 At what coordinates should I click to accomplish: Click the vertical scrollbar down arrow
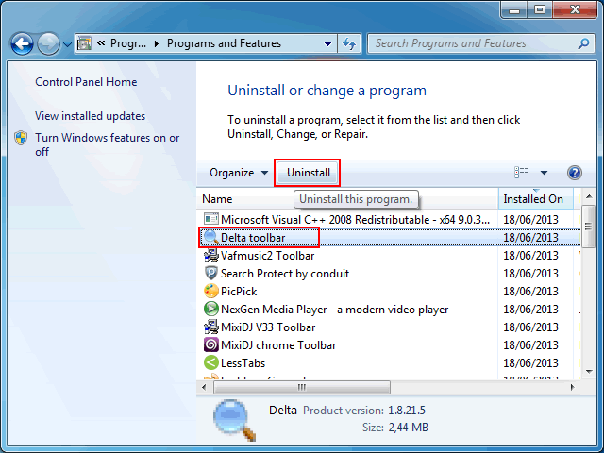[x=589, y=372]
